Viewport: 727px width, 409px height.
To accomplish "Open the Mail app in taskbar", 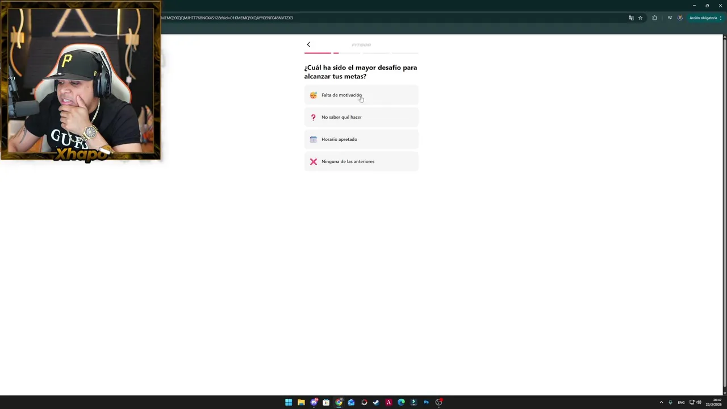I will (351, 402).
